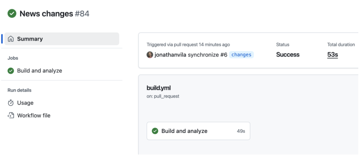This screenshot has height=158, width=364.
Task: Click the Build and analyze job card label
Action: [184, 131]
